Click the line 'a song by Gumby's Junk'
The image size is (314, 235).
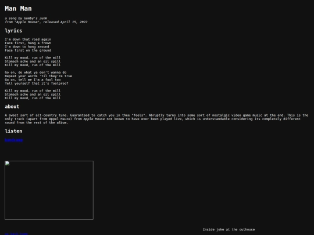click(x=26, y=18)
